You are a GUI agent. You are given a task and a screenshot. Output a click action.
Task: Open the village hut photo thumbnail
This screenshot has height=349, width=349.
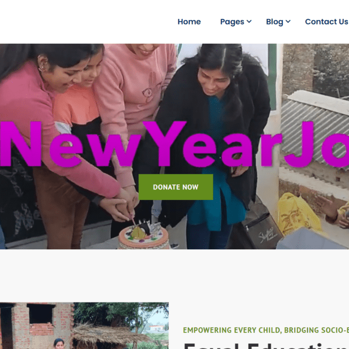click(84, 325)
